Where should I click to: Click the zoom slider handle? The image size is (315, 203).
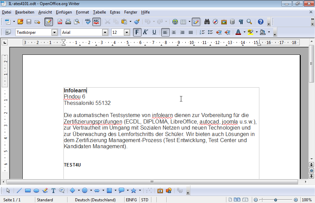point(276,200)
